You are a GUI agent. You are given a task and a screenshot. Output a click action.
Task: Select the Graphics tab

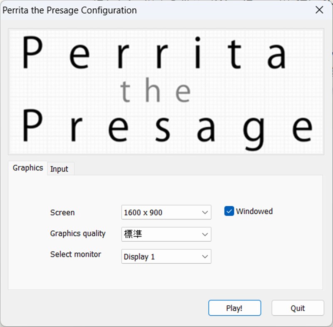click(28, 168)
